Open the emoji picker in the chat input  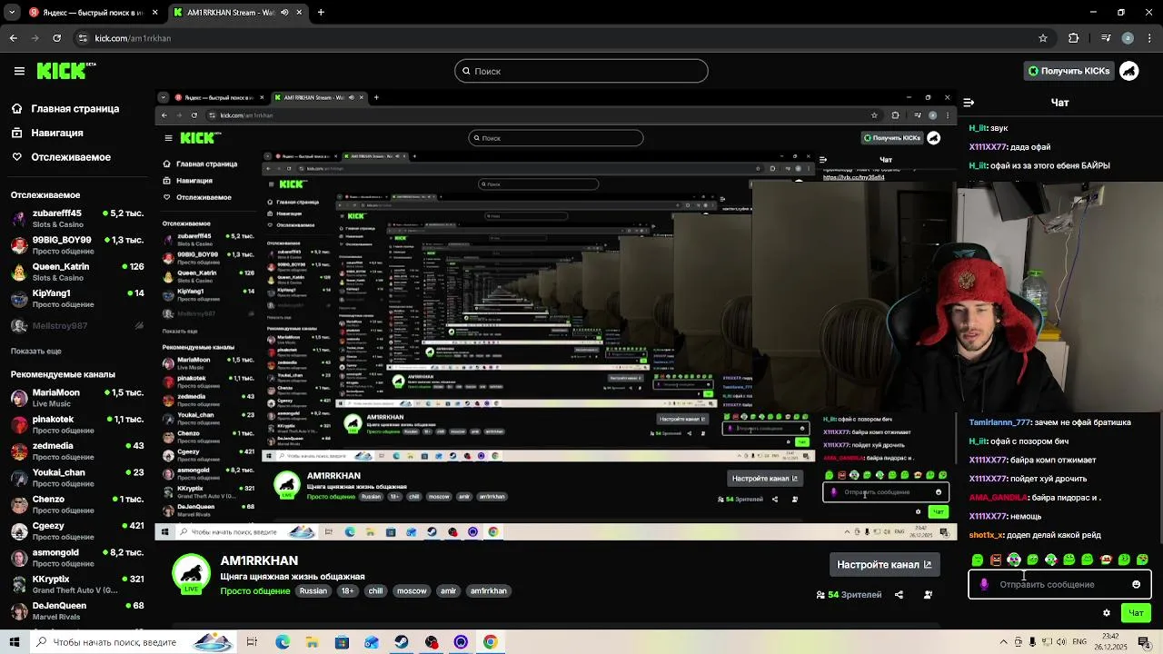click(1136, 584)
